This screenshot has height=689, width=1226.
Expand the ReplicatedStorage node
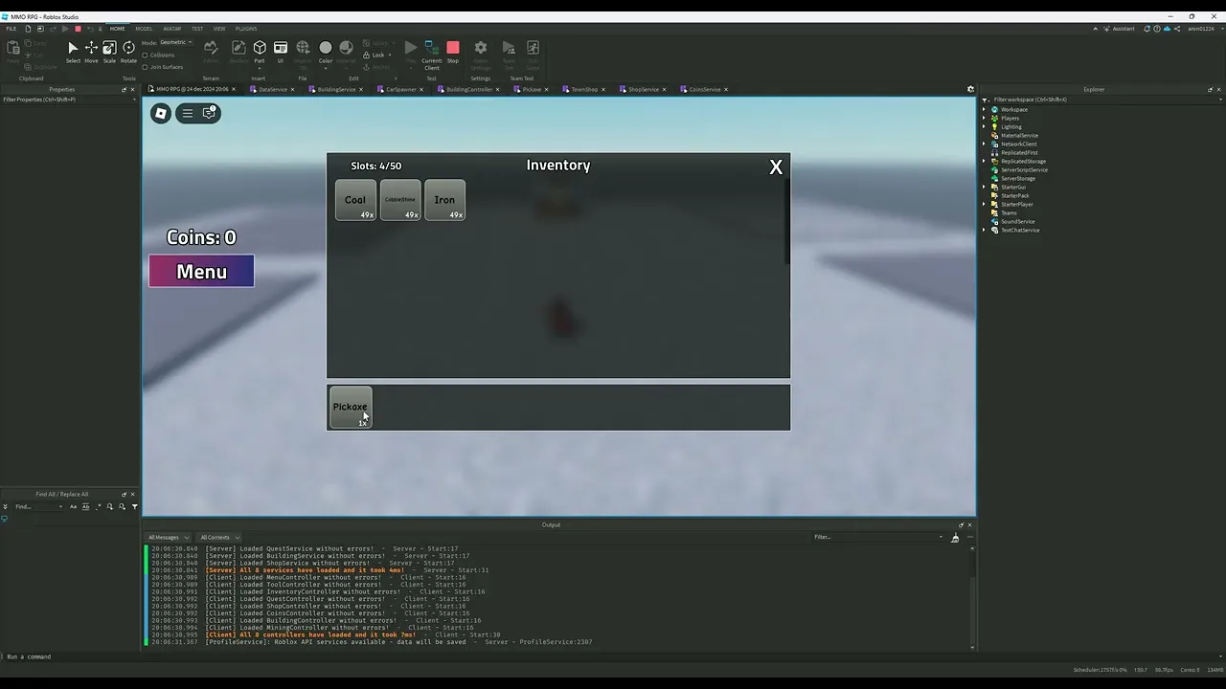pyautogui.click(x=985, y=161)
